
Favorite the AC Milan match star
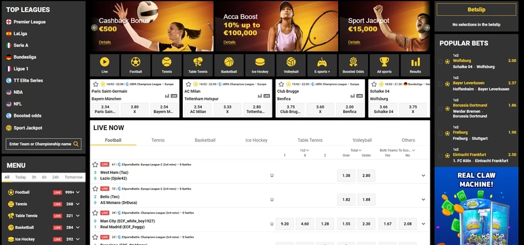point(189,84)
